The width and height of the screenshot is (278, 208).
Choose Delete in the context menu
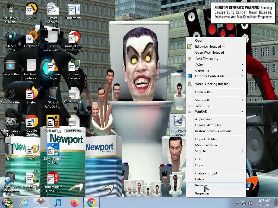click(216, 179)
